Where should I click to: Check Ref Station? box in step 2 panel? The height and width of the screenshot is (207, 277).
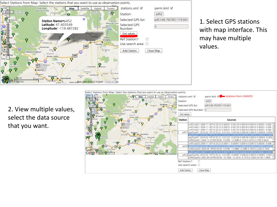(x=199, y=161)
